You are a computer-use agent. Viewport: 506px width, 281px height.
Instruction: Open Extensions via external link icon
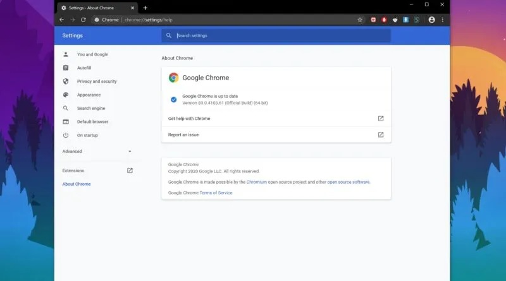coord(130,170)
